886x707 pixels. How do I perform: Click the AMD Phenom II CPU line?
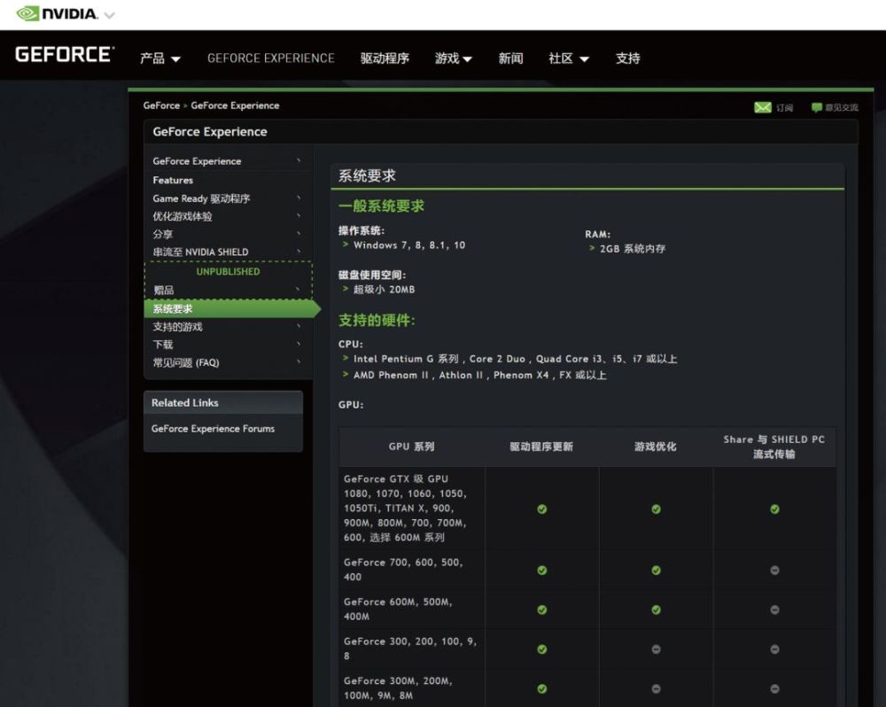click(480, 376)
